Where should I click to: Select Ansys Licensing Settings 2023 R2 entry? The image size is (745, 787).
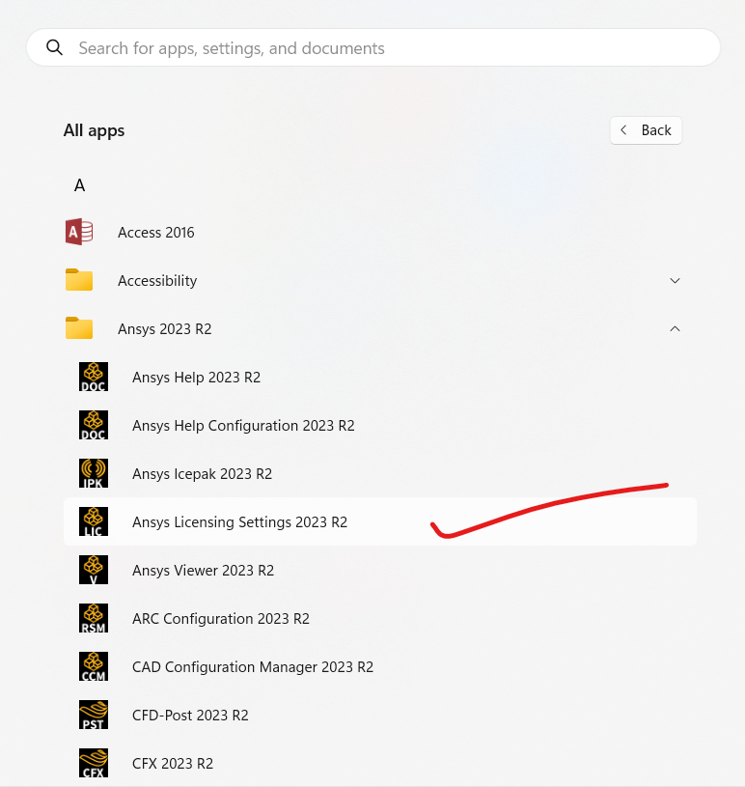(239, 522)
